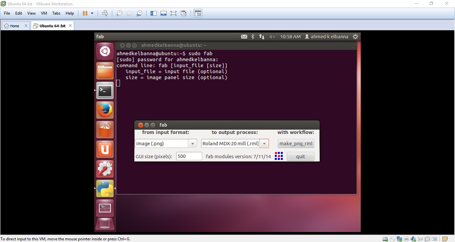Image resolution: width=455 pixels, height=242 pixels.
Task: Close the Home tab
Action: tap(26, 26)
